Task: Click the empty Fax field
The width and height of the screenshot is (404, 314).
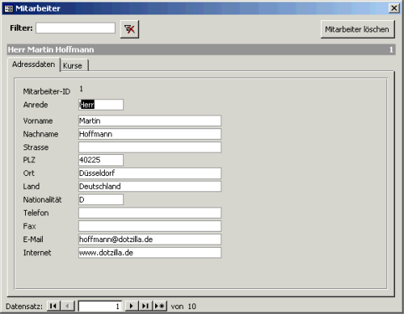Action: pos(149,226)
